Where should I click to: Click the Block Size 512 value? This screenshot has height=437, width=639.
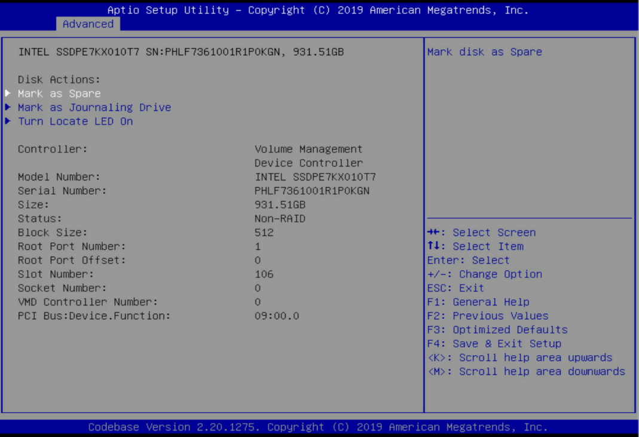coord(262,232)
